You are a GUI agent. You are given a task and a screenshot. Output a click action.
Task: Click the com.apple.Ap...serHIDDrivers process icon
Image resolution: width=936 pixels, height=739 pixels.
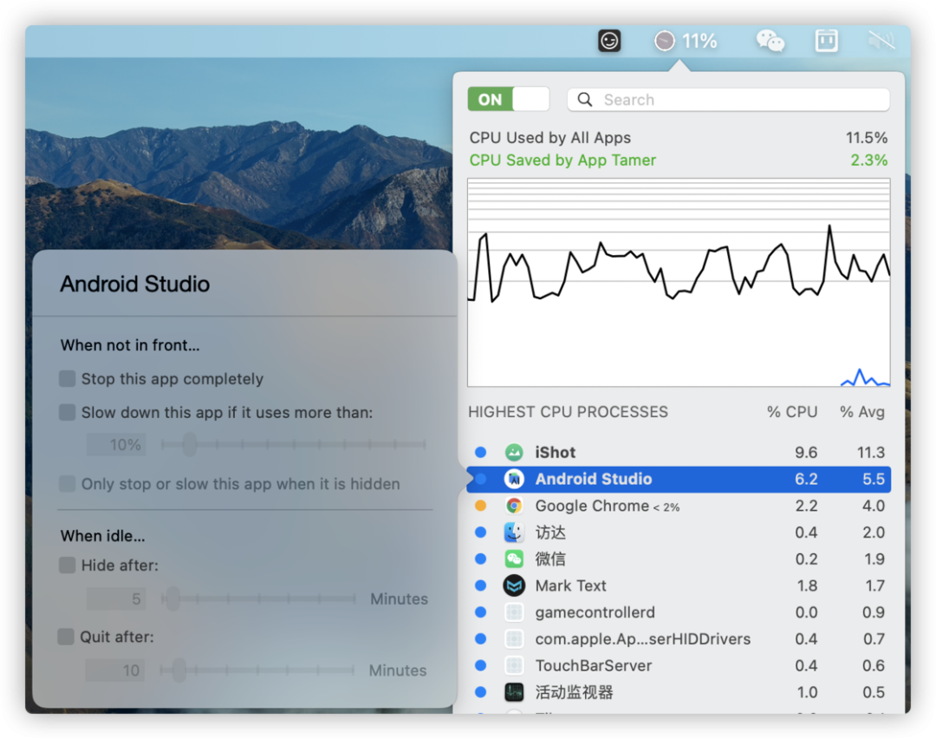(514, 639)
